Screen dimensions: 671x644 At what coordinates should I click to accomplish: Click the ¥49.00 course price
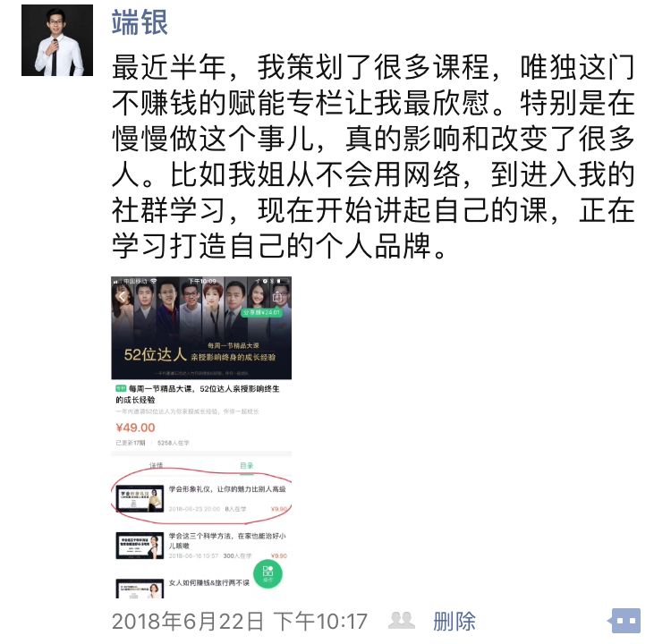click(x=135, y=428)
